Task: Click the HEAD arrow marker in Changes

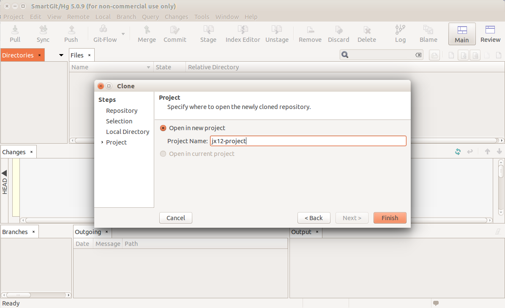Action: 5,174
